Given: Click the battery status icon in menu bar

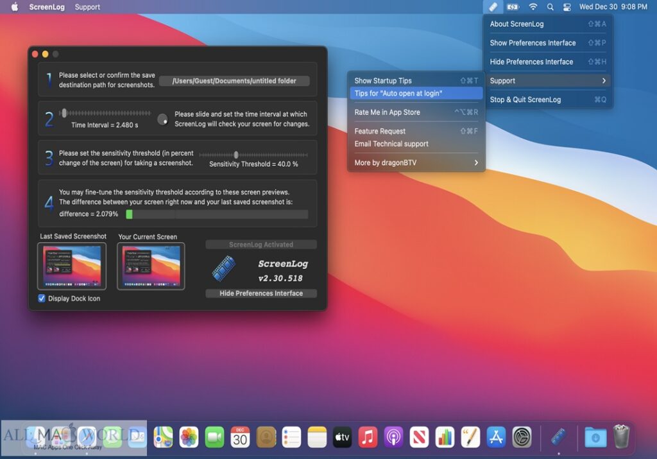Looking at the screenshot, I should click(513, 6).
